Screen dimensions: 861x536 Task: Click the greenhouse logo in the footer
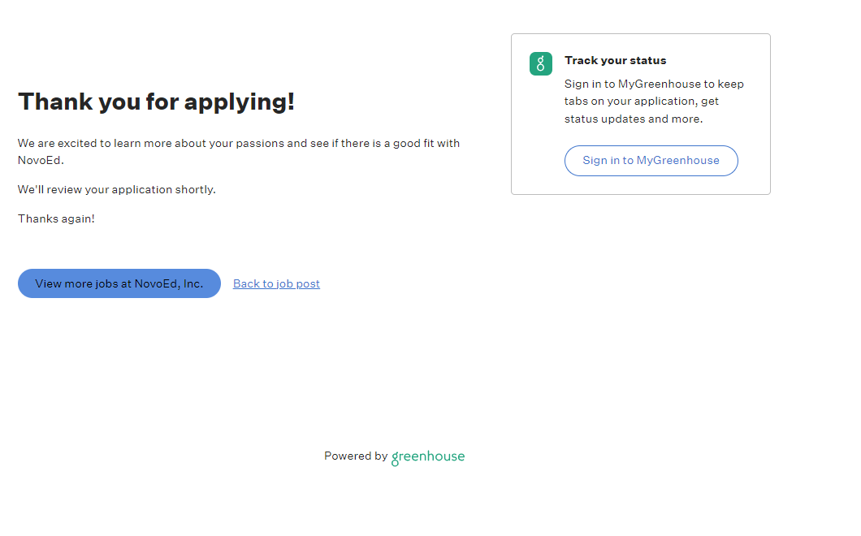(x=428, y=457)
